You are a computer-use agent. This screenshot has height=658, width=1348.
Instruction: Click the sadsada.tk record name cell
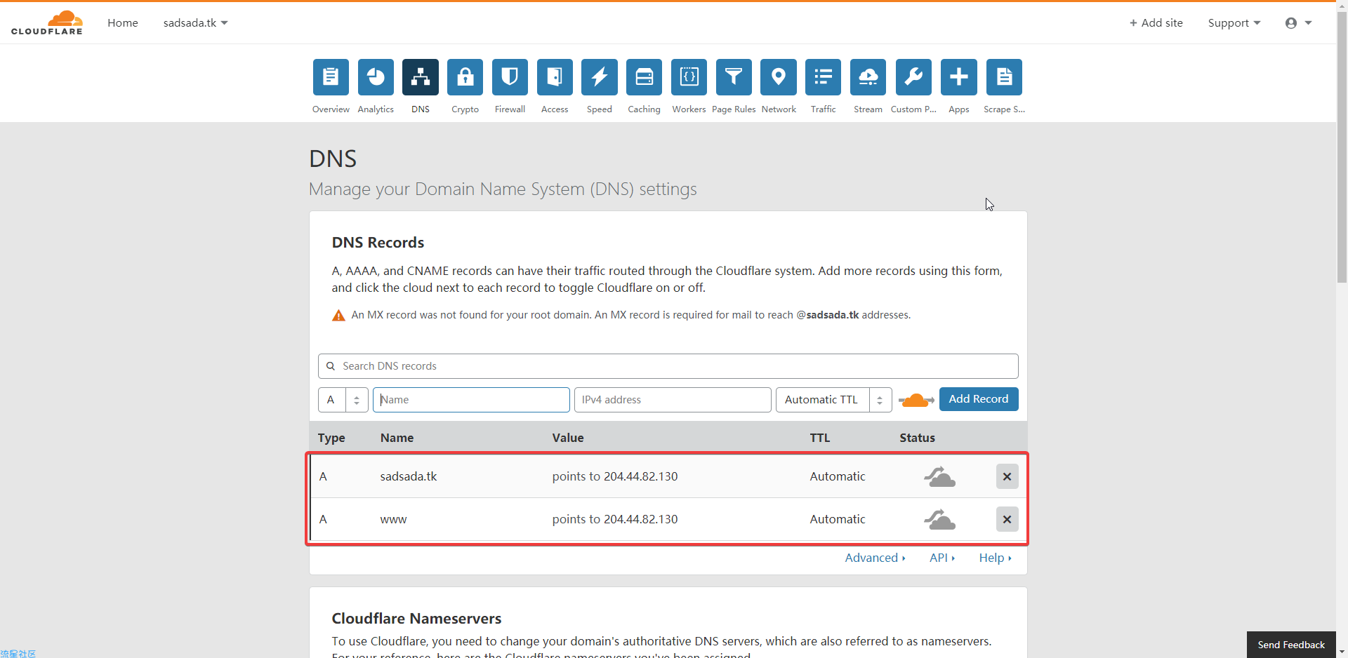click(409, 476)
